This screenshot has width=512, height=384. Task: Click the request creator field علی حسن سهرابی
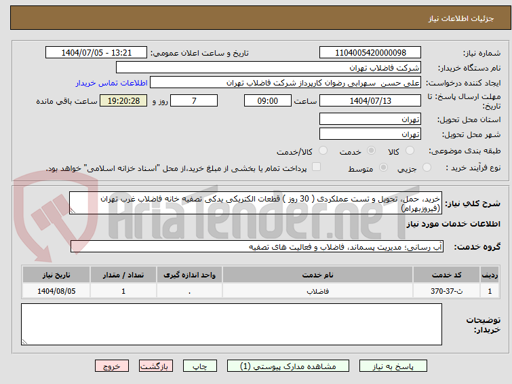coord(285,83)
